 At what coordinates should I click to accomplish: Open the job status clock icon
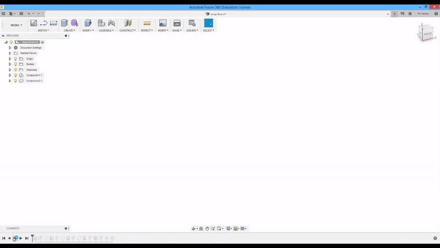pos(410,13)
